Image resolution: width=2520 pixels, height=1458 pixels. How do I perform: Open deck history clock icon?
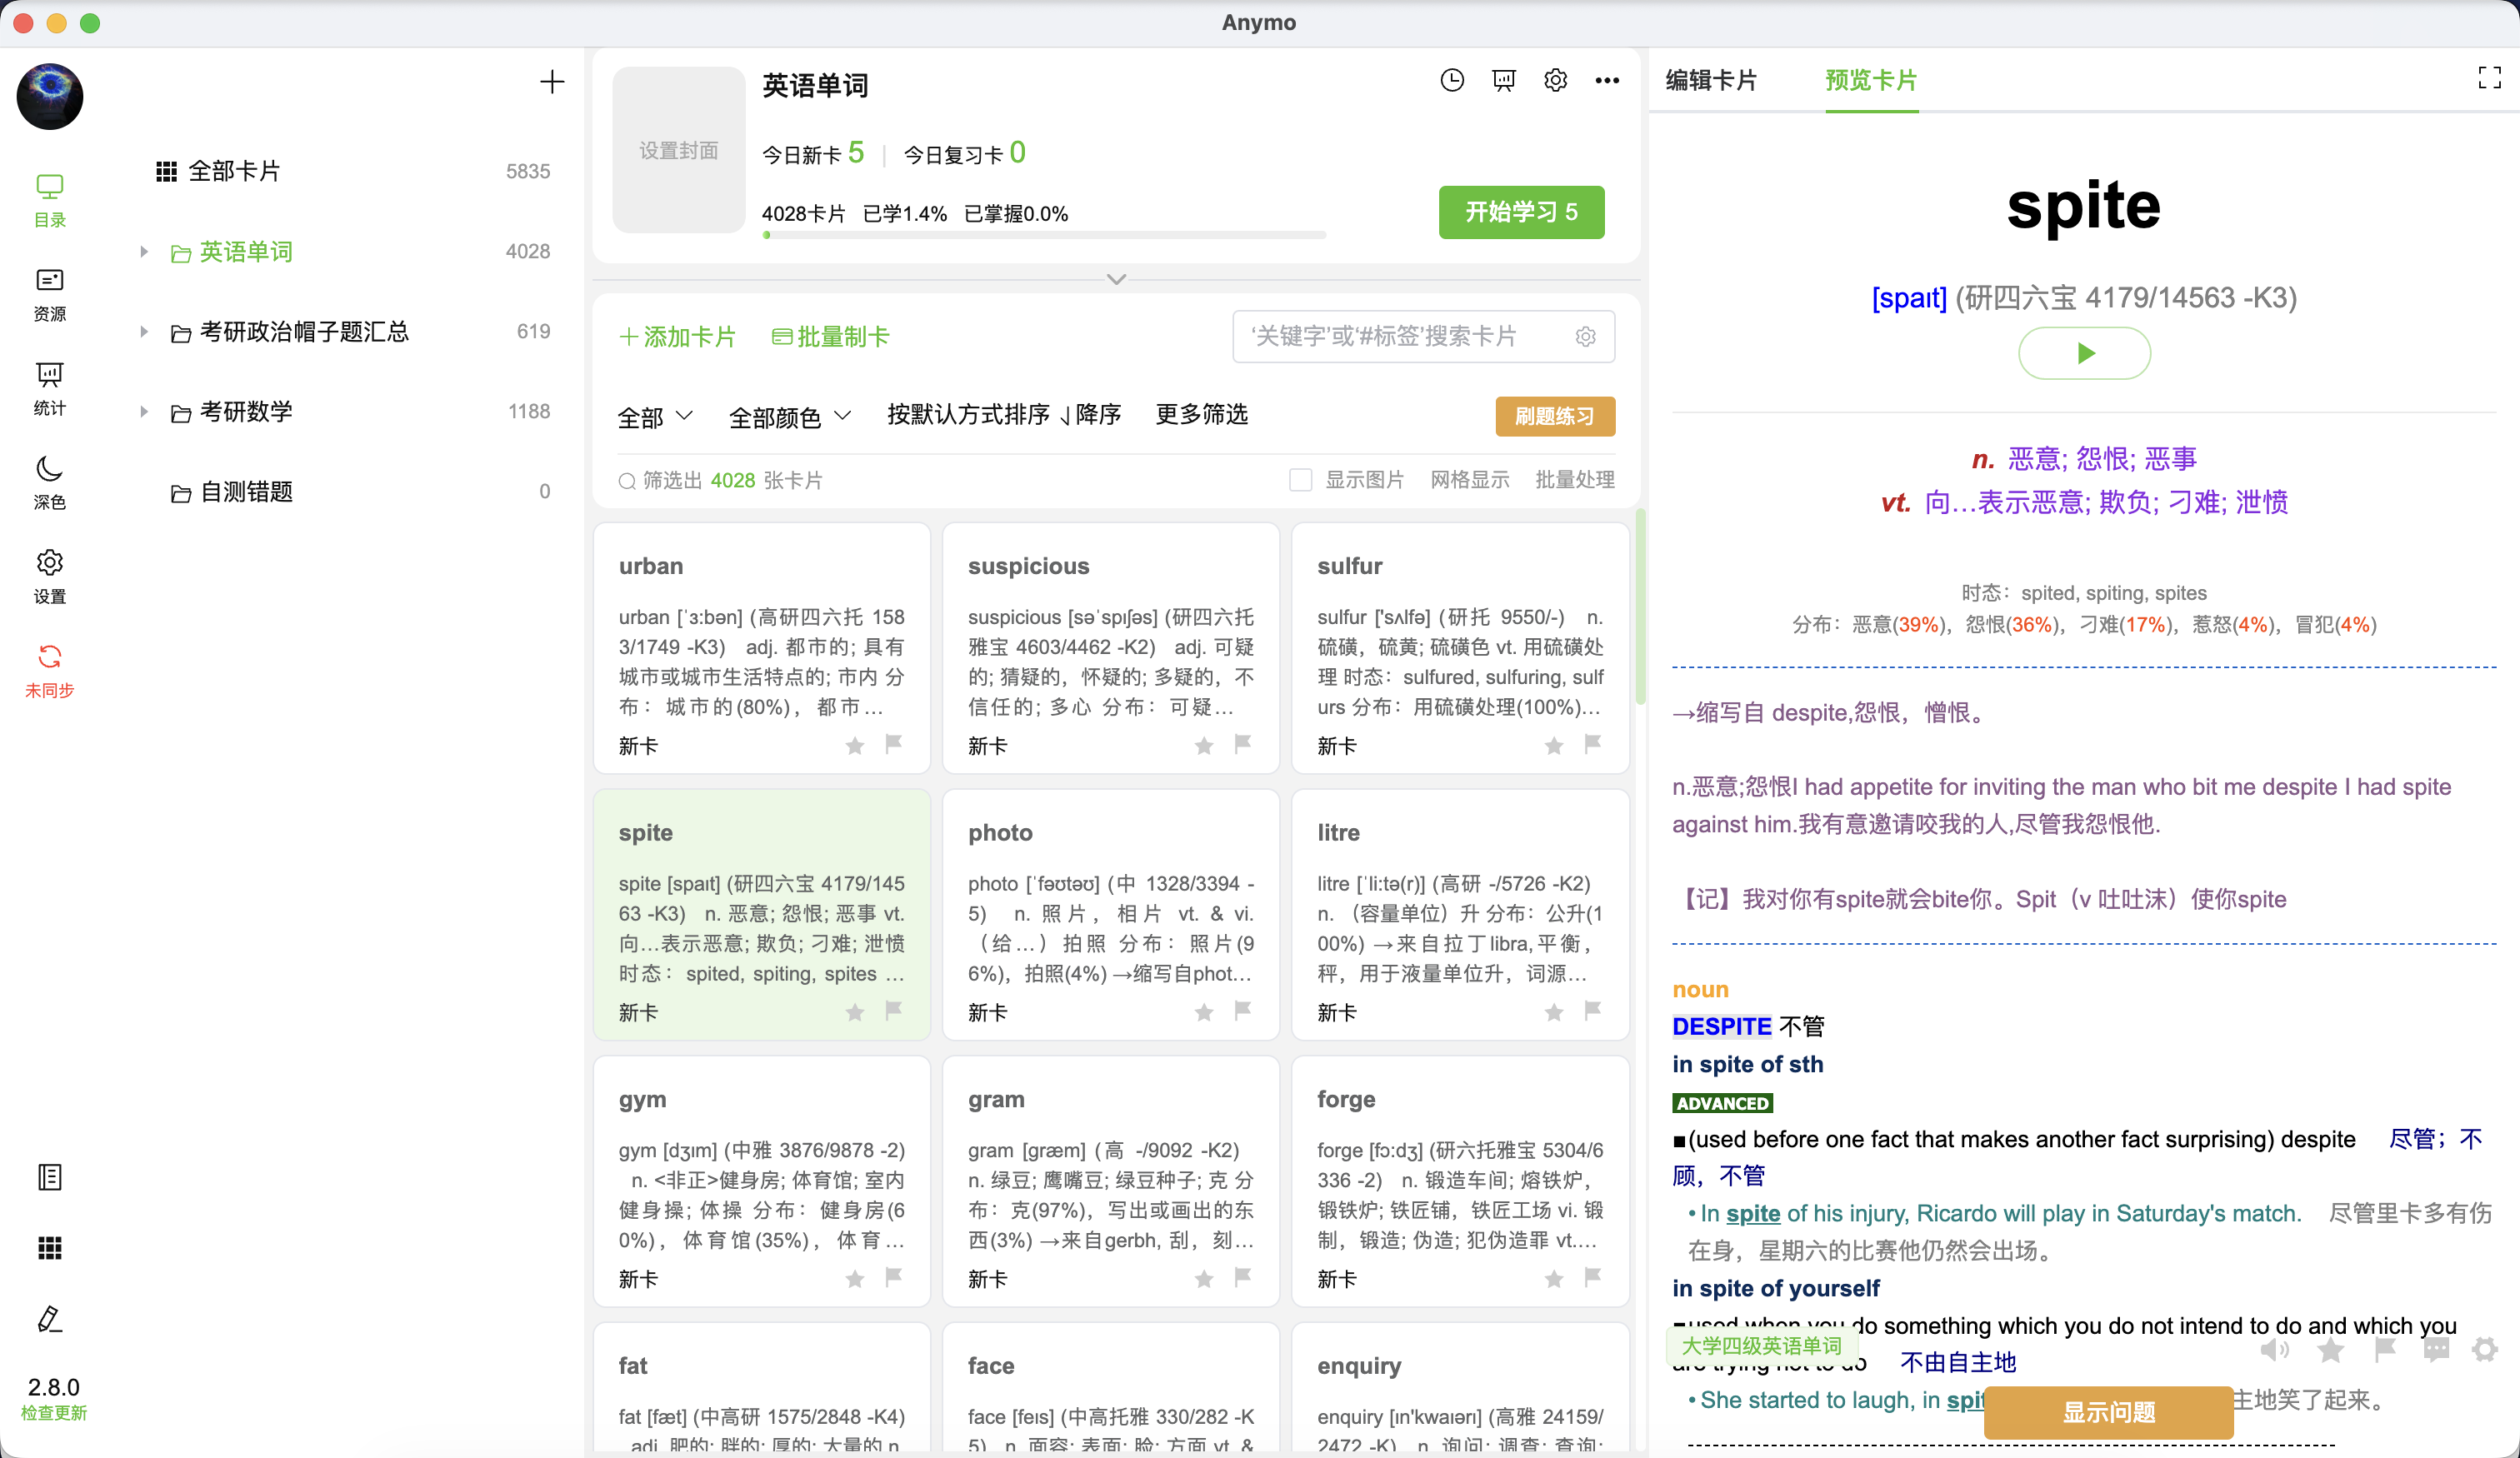pos(1452,80)
